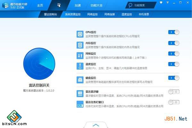Click the 内存监控 title text

[91, 43]
